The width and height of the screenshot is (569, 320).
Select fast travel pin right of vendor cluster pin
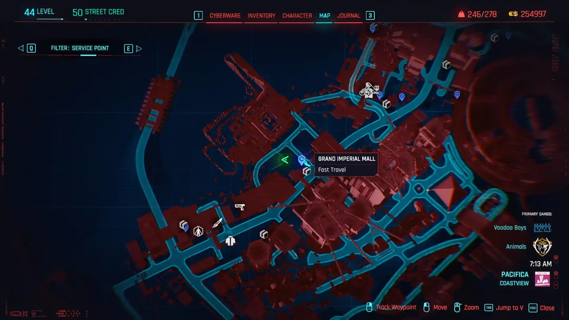(402, 97)
